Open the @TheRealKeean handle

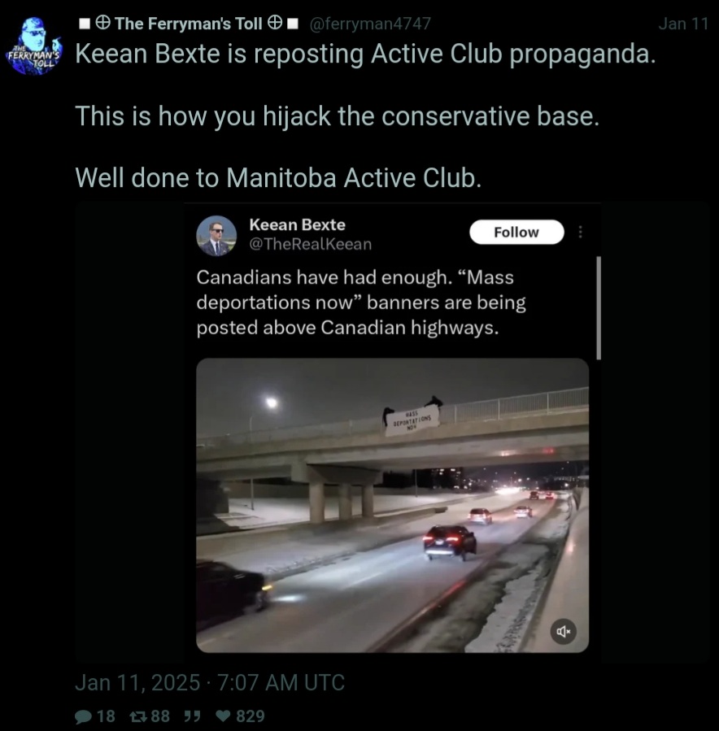click(x=311, y=244)
